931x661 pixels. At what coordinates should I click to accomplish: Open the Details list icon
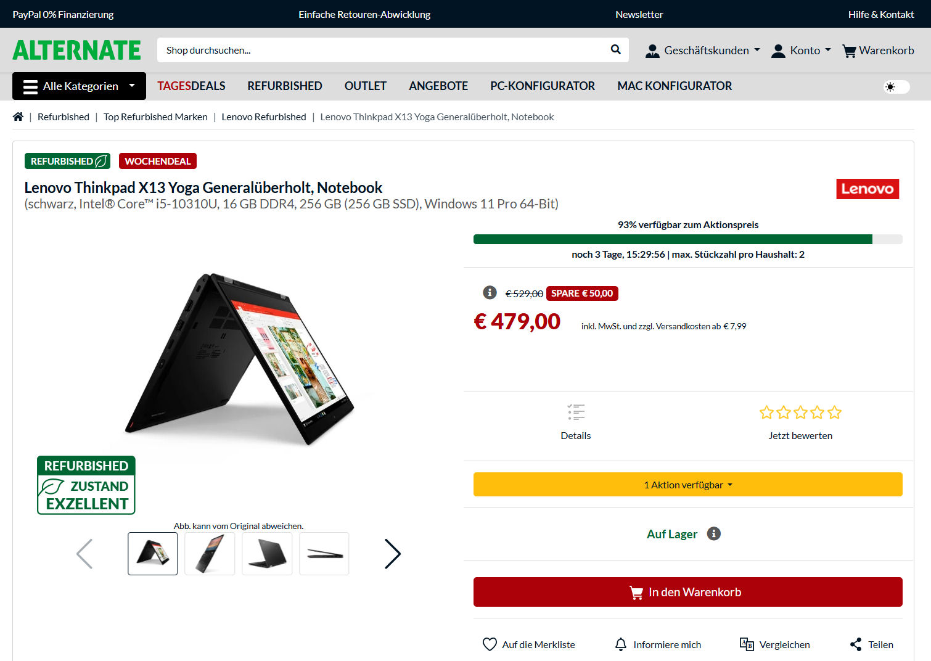(576, 412)
